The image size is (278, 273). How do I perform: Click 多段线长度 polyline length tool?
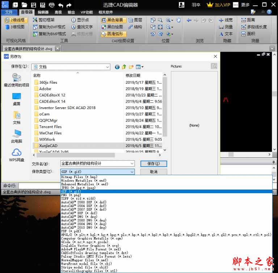(254, 27)
